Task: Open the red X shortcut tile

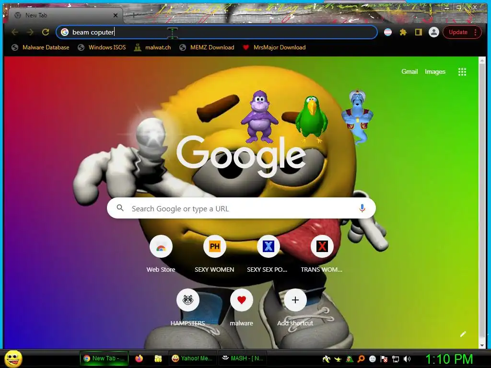Action: [x=322, y=246]
